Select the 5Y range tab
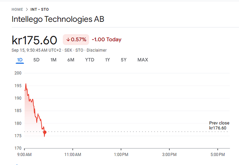 click(x=124, y=60)
